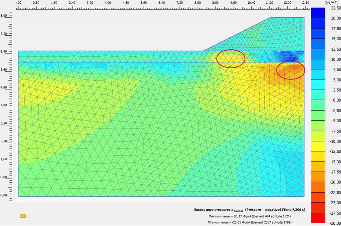
Task: Click the dark blue mesh region under embankment
Action: [x=287, y=56]
